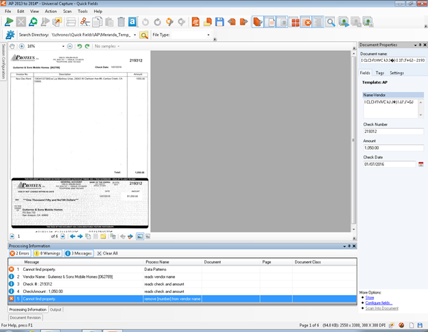
Task: Open the Scan menu
Action: pyautogui.click(x=67, y=12)
